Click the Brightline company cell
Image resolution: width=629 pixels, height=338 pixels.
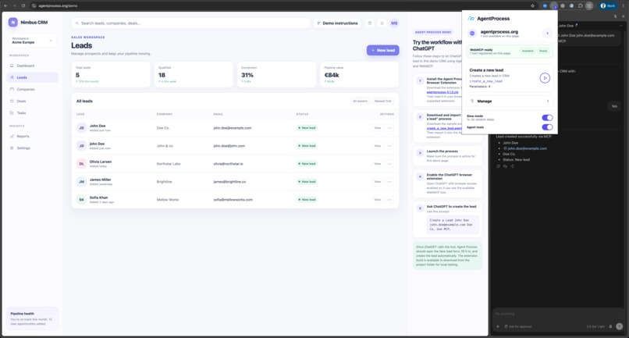pos(164,182)
